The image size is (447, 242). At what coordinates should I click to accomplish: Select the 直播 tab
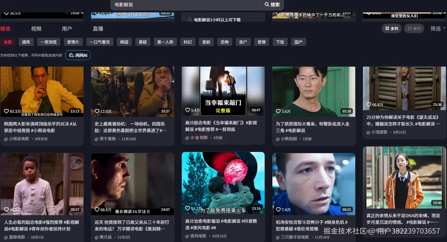[98, 29]
